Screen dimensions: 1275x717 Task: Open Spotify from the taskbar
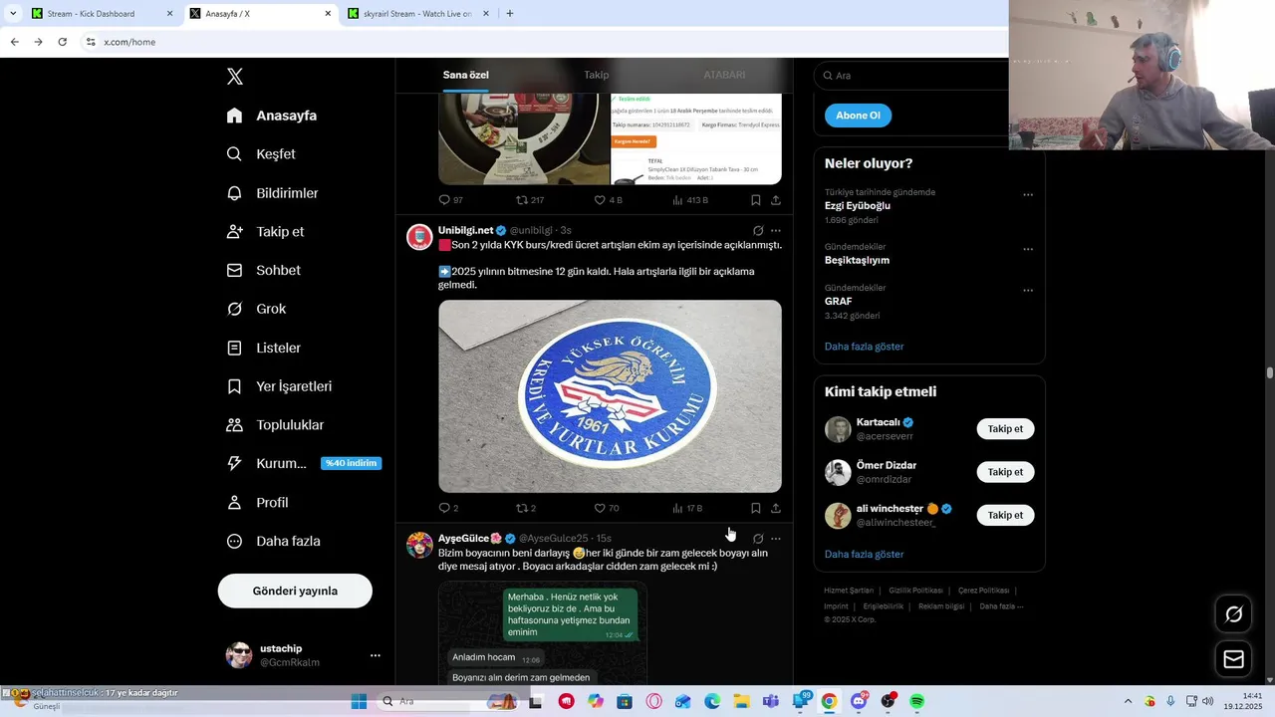coord(916,701)
